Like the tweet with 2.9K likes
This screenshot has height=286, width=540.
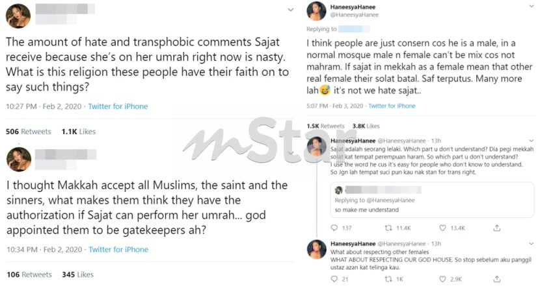tap(442, 279)
